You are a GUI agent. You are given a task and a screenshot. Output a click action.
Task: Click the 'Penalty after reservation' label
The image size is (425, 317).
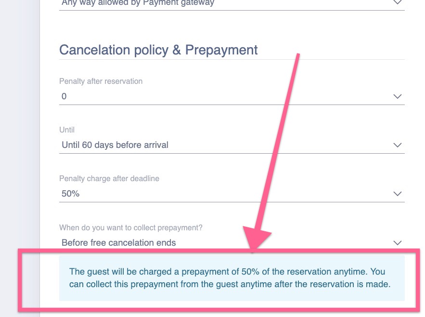[x=101, y=81]
